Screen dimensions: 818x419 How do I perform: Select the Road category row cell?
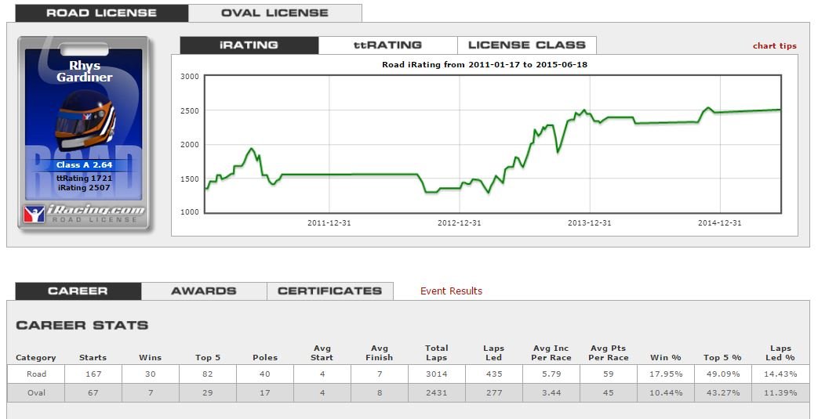(x=36, y=374)
